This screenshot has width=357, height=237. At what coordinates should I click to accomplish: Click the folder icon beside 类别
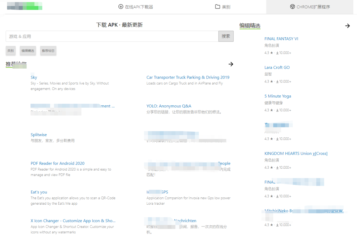pos(218,7)
